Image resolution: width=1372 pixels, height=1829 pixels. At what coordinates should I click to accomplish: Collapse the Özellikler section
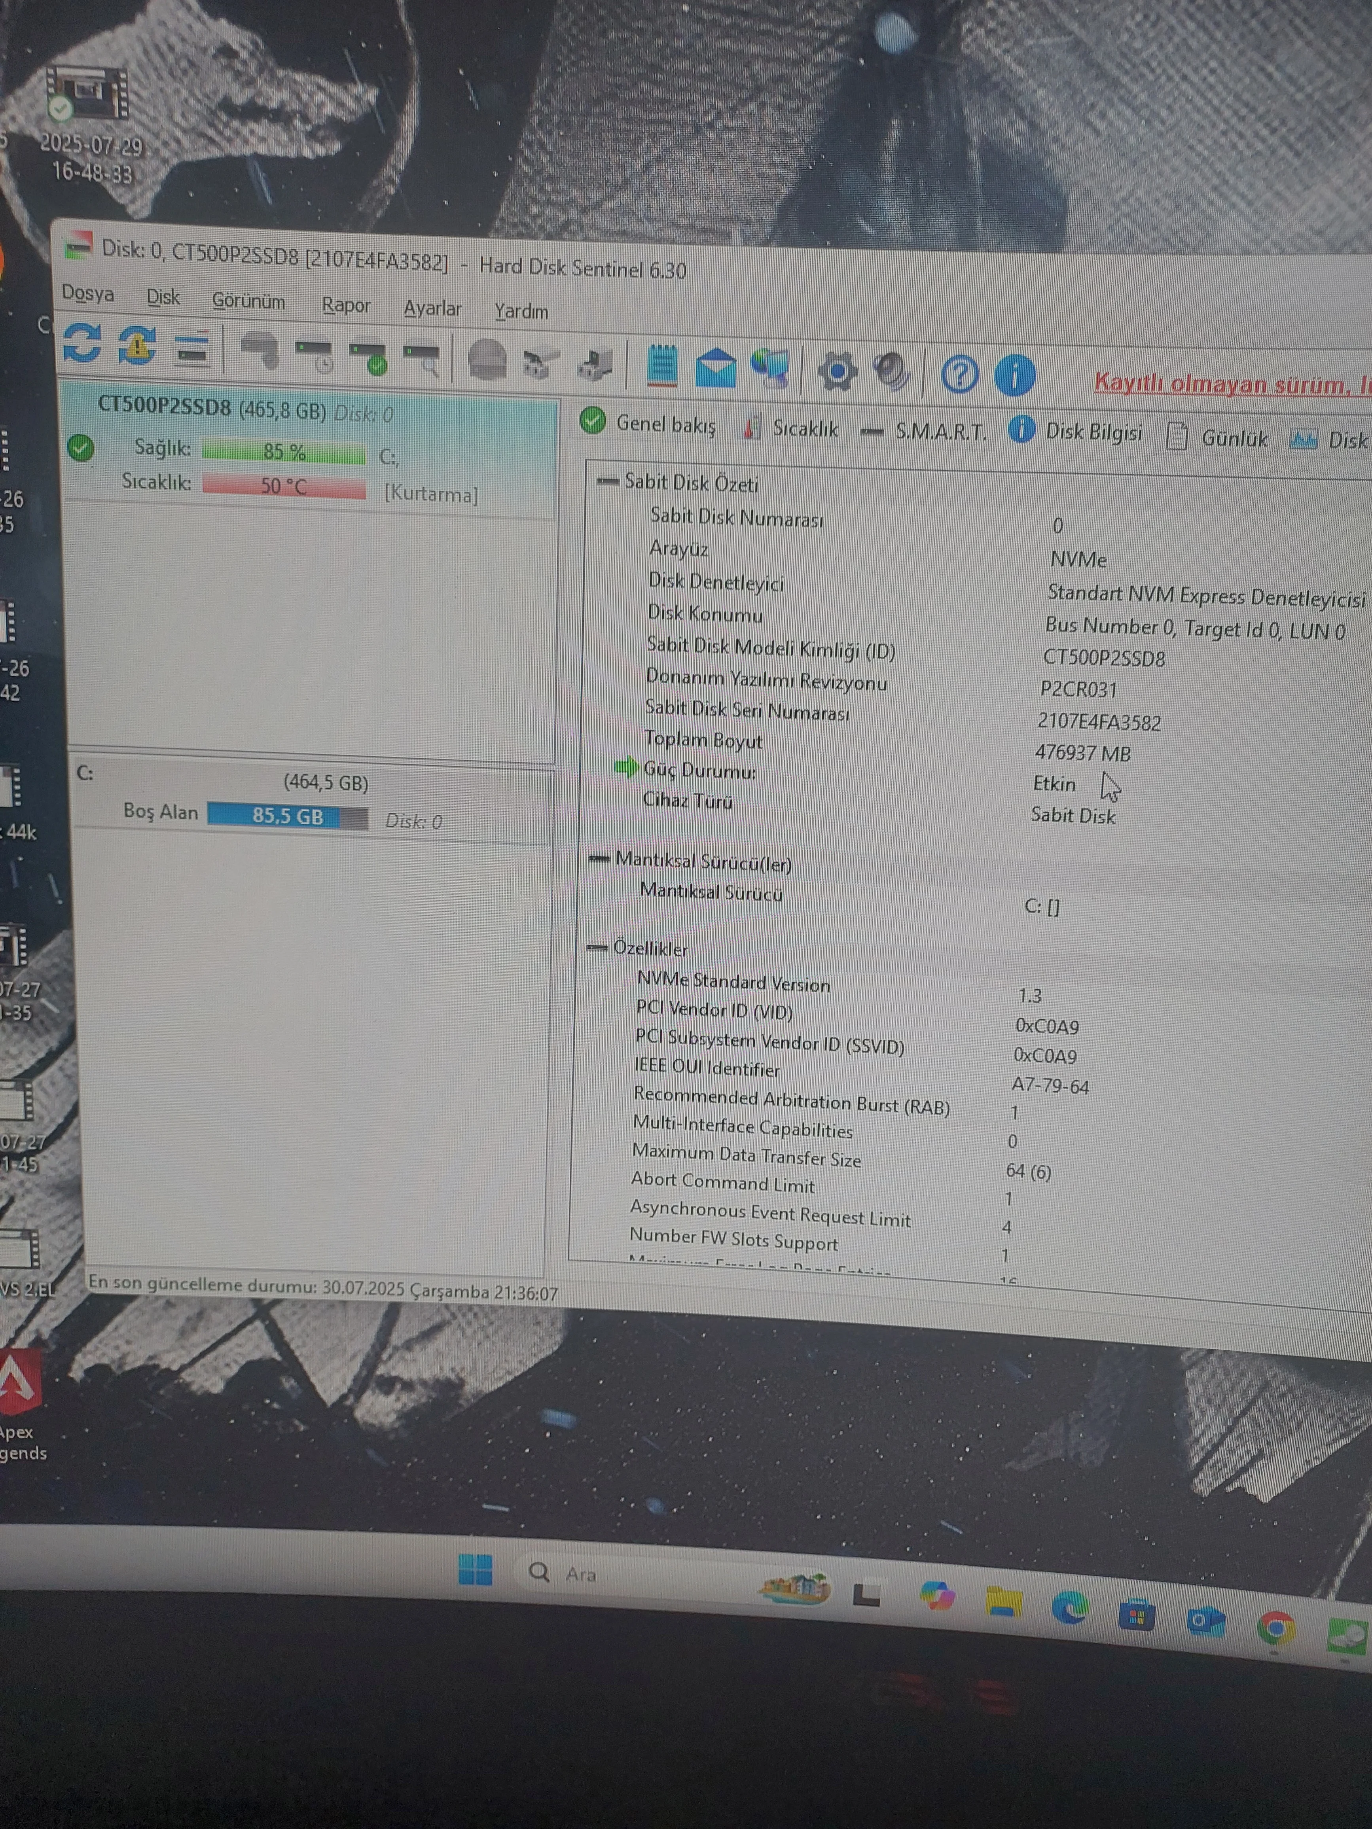596,948
